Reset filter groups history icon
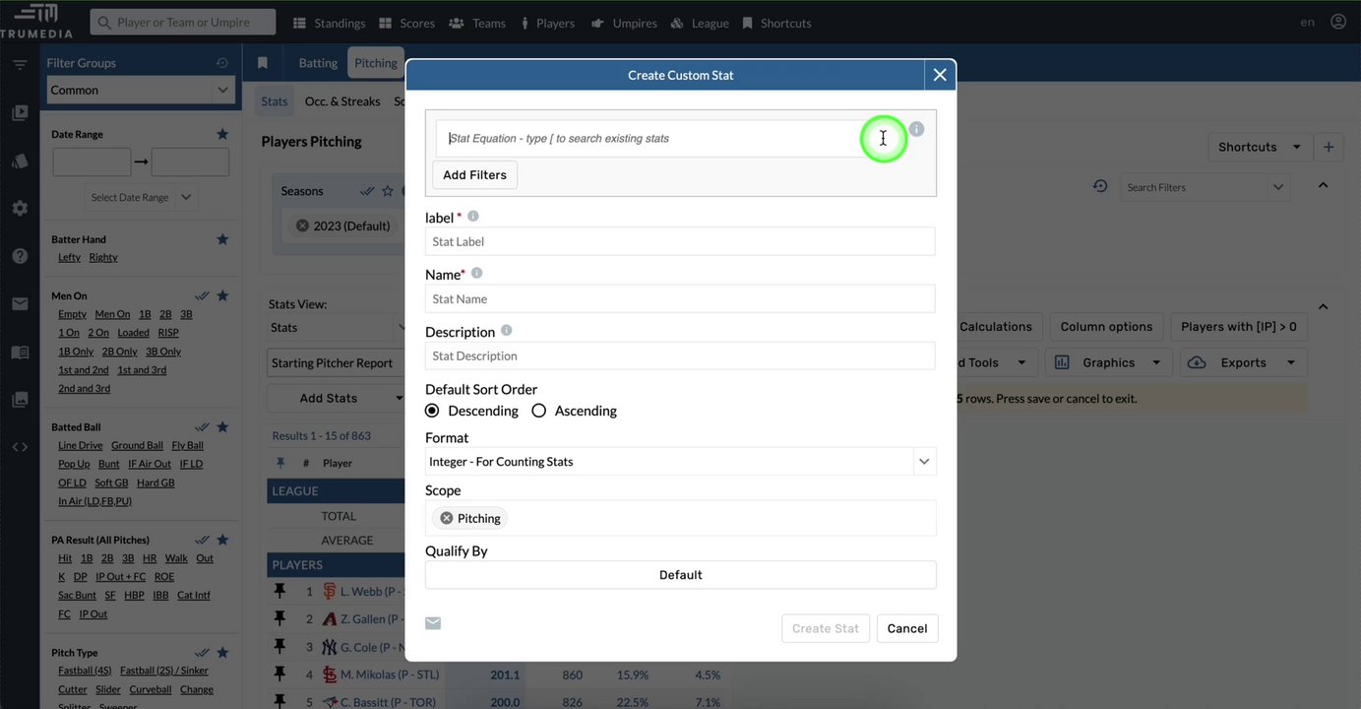1361x709 pixels. tap(222, 63)
